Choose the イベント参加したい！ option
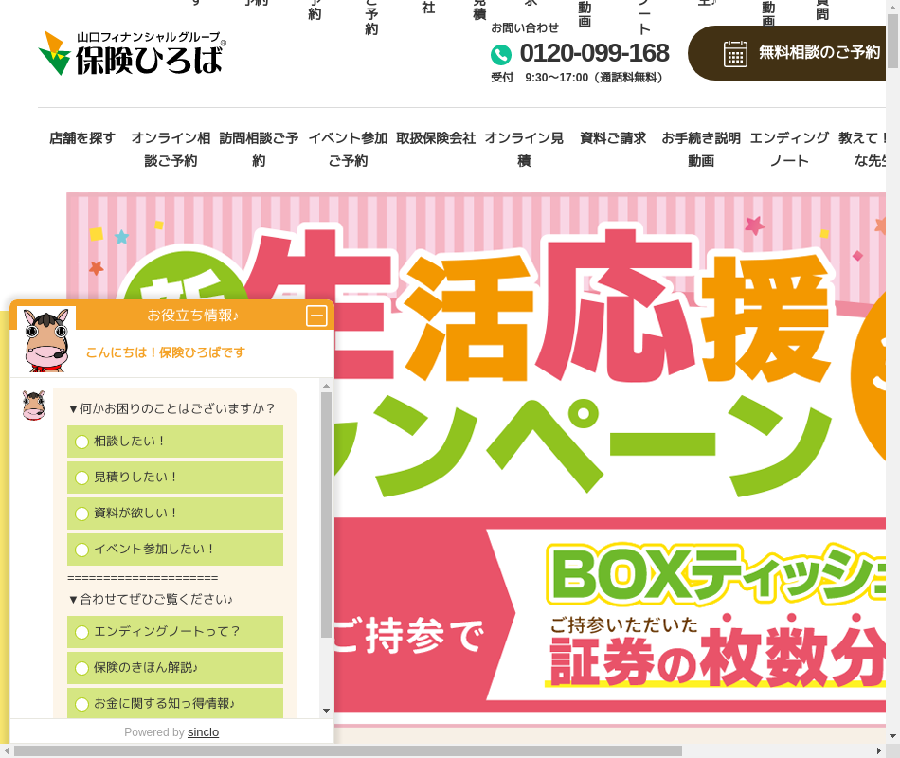 pos(82,550)
